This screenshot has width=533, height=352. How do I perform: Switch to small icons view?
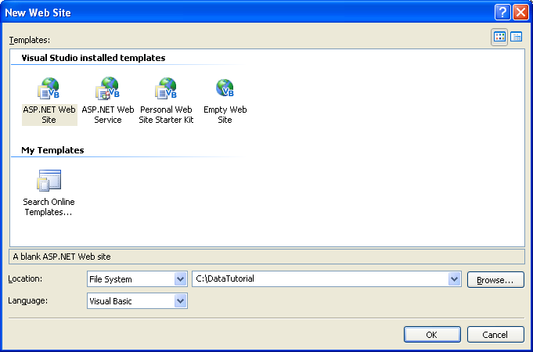click(517, 37)
